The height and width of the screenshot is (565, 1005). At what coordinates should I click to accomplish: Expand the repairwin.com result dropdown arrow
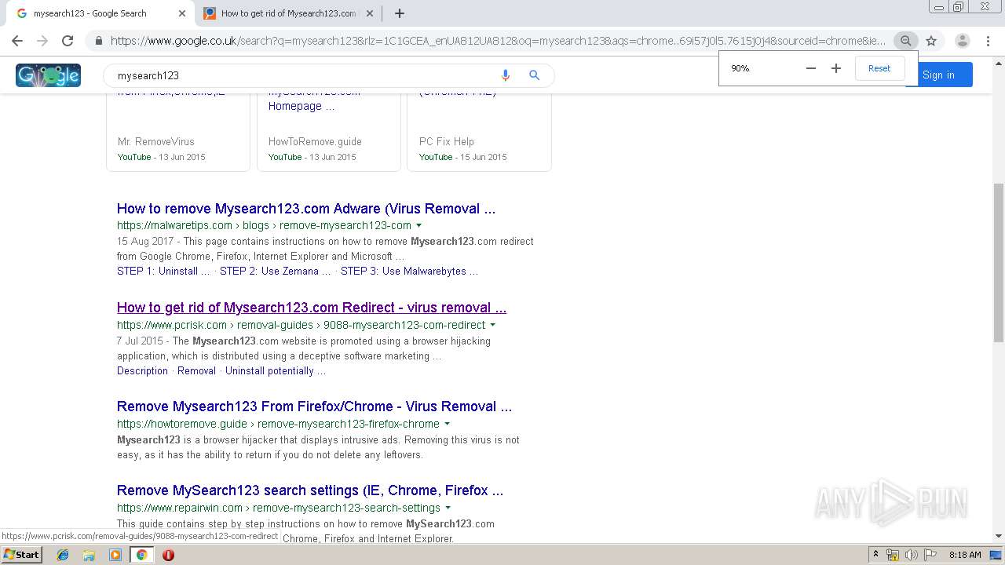[x=448, y=508]
